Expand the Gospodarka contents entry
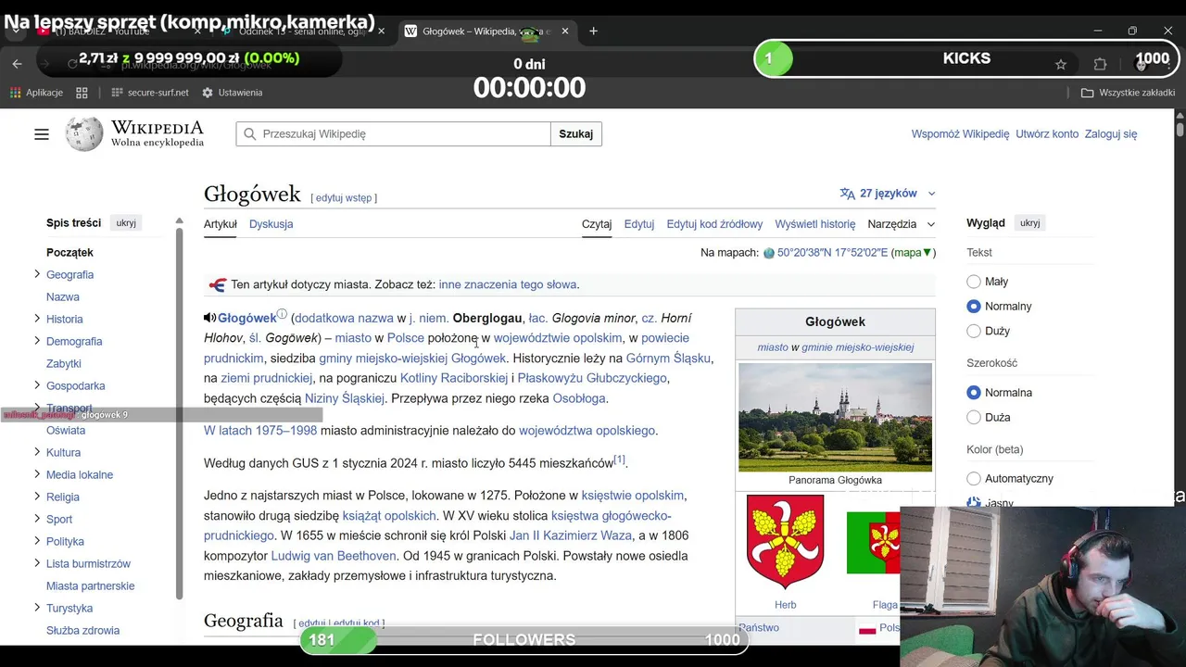Screen dimensions: 1186x667 [37, 385]
